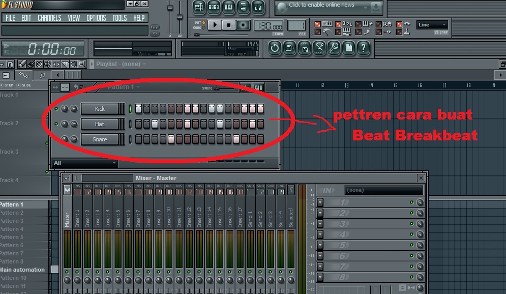The image size is (506, 294).
Task: Open keyboard editor in step sequencer
Action: 258,87
